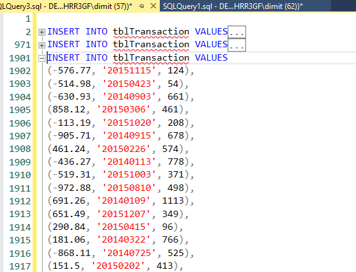Click the value 96 on line 1914
Screen dimensions: 356x272
click(167, 227)
